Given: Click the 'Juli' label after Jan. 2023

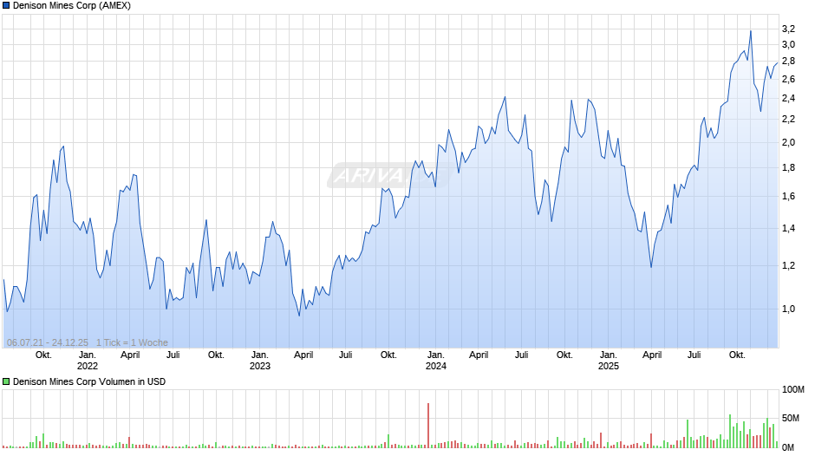Looking at the screenshot, I should pyautogui.click(x=346, y=355).
